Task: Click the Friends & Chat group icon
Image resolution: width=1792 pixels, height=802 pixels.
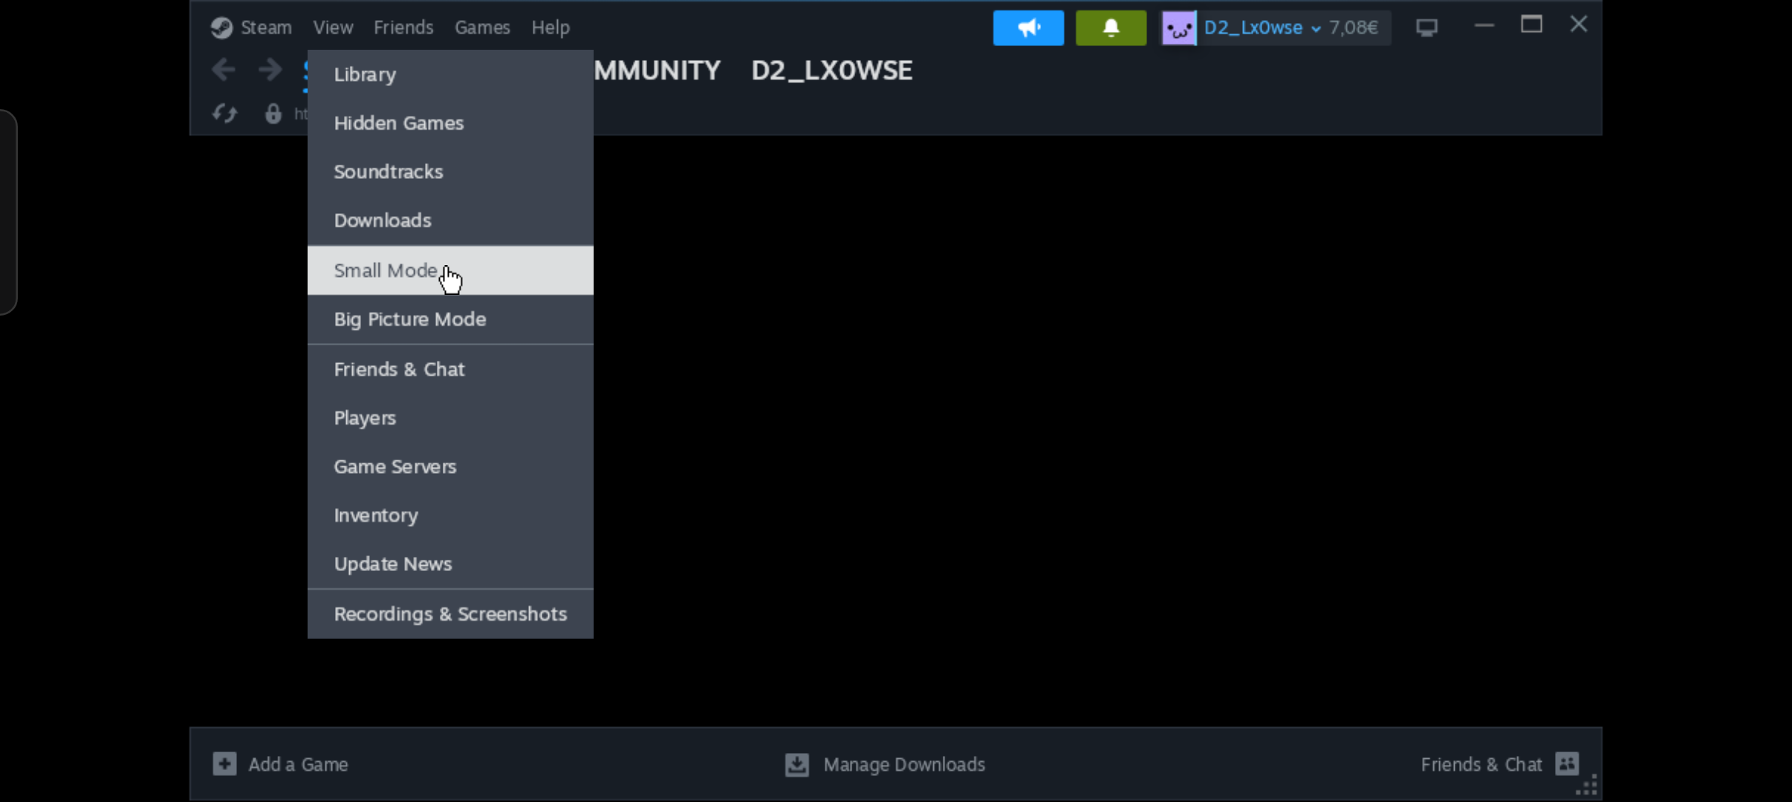Action: 1567,763
